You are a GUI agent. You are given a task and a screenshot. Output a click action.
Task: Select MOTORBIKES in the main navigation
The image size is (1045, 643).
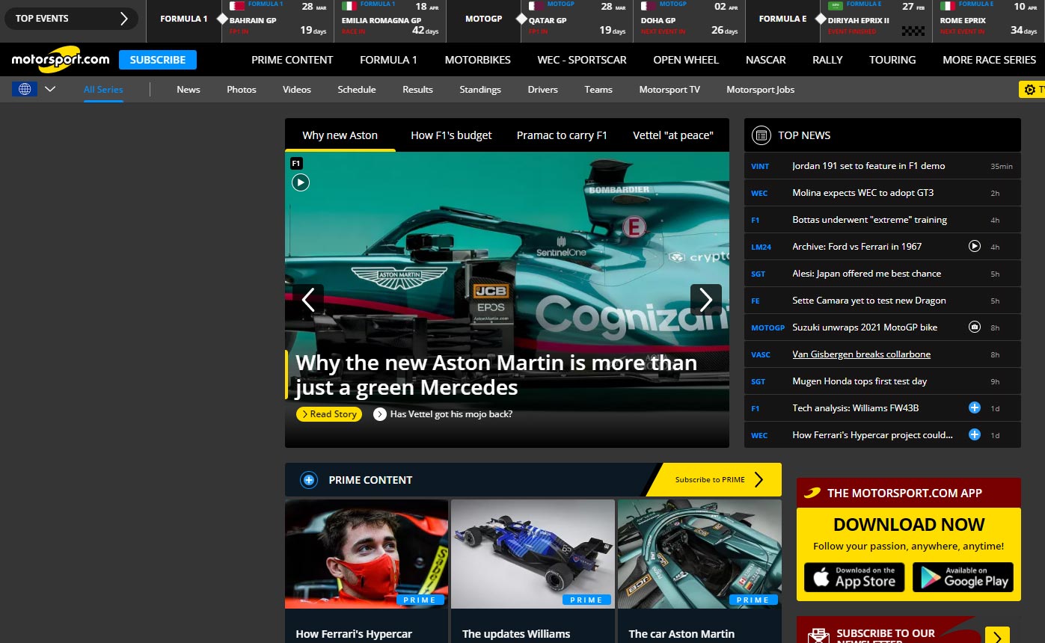pyautogui.click(x=477, y=59)
